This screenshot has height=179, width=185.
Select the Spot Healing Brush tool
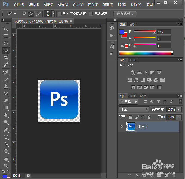coord(6,73)
